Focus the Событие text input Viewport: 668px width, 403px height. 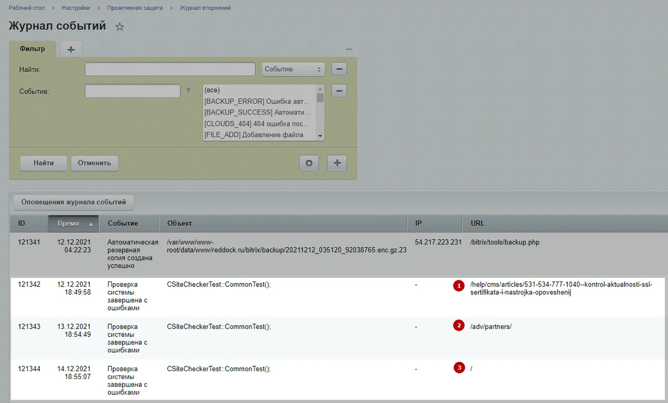pyautogui.click(x=132, y=91)
